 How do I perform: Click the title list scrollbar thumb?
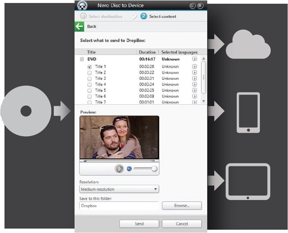click(203, 77)
